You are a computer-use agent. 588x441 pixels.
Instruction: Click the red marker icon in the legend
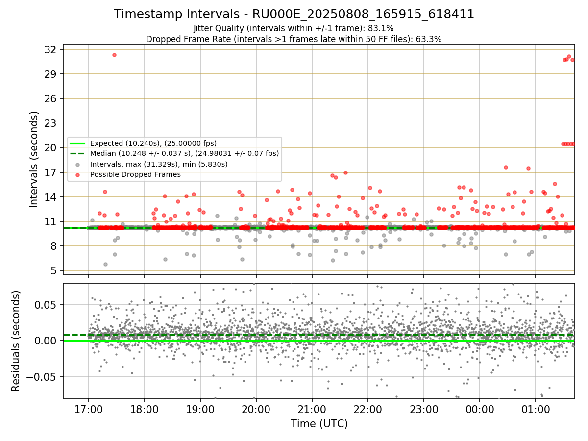pyautogui.click(x=77, y=174)
